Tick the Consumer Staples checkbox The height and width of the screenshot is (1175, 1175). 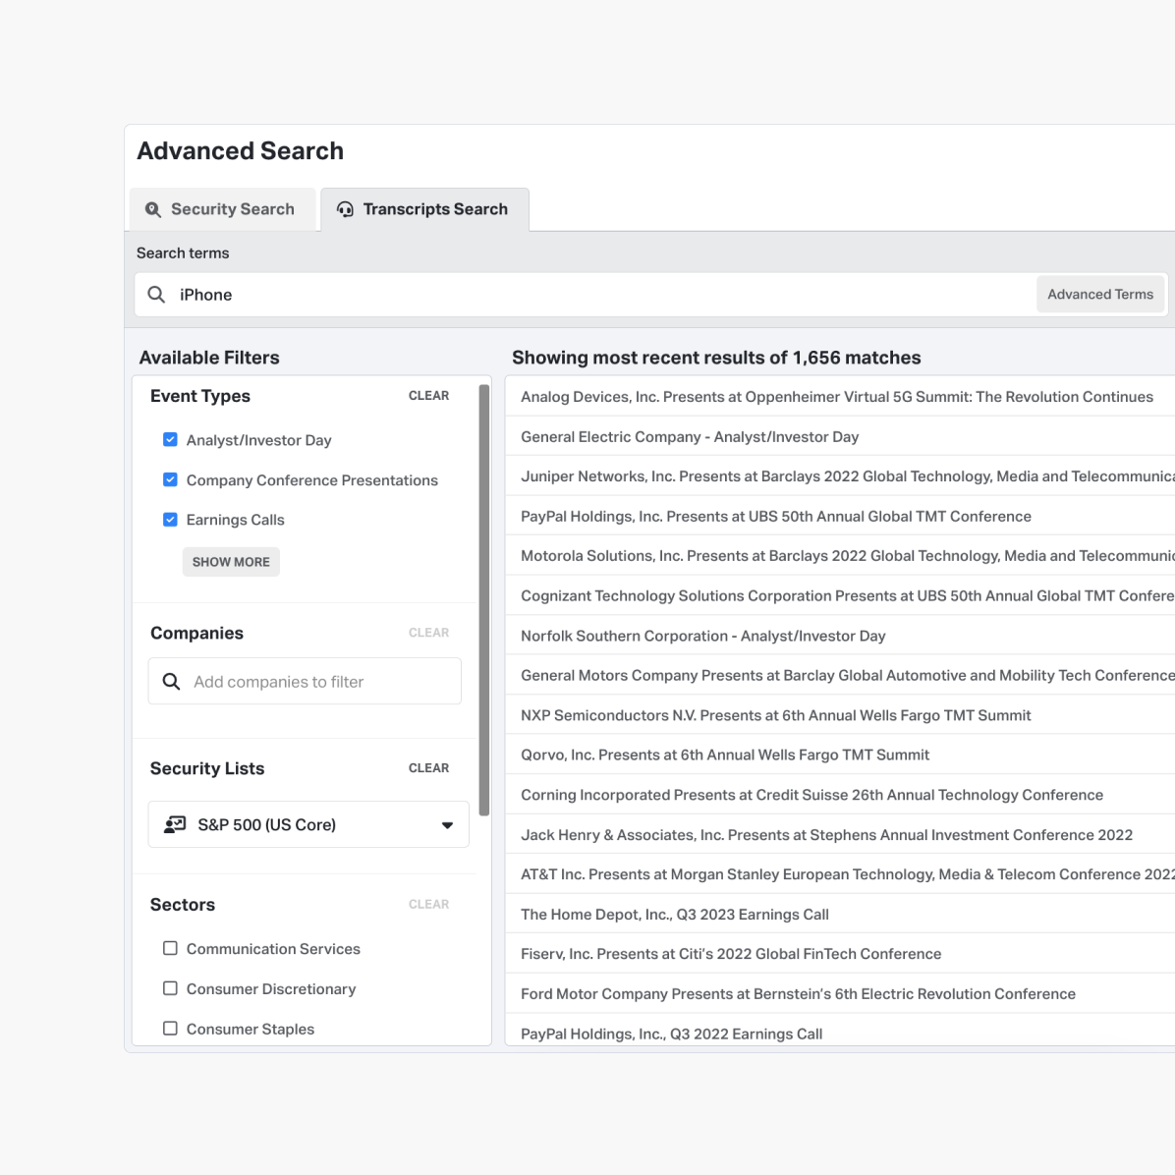(170, 1029)
